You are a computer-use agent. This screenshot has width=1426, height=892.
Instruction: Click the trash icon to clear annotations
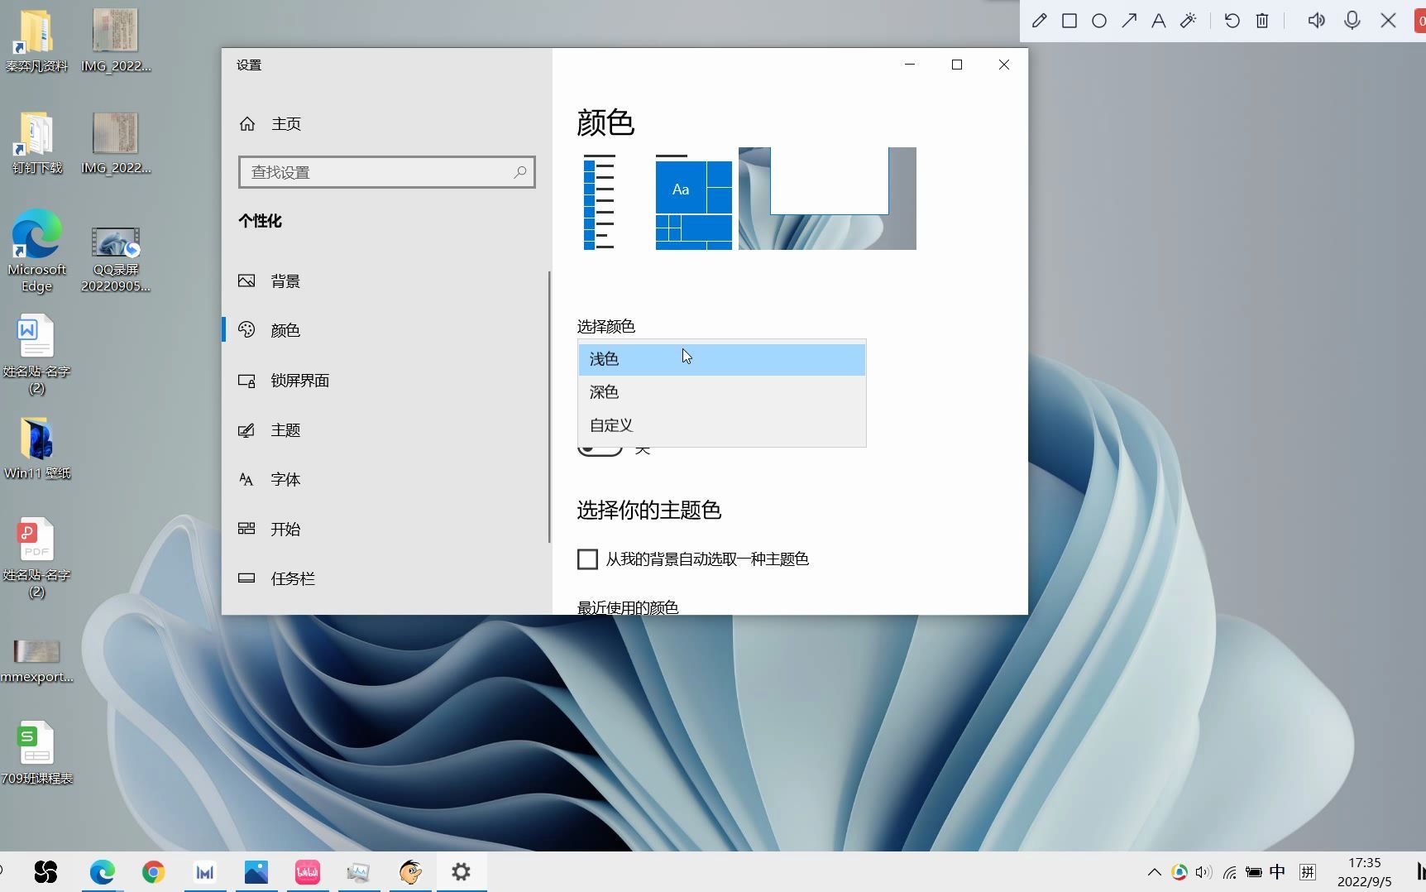click(1261, 20)
